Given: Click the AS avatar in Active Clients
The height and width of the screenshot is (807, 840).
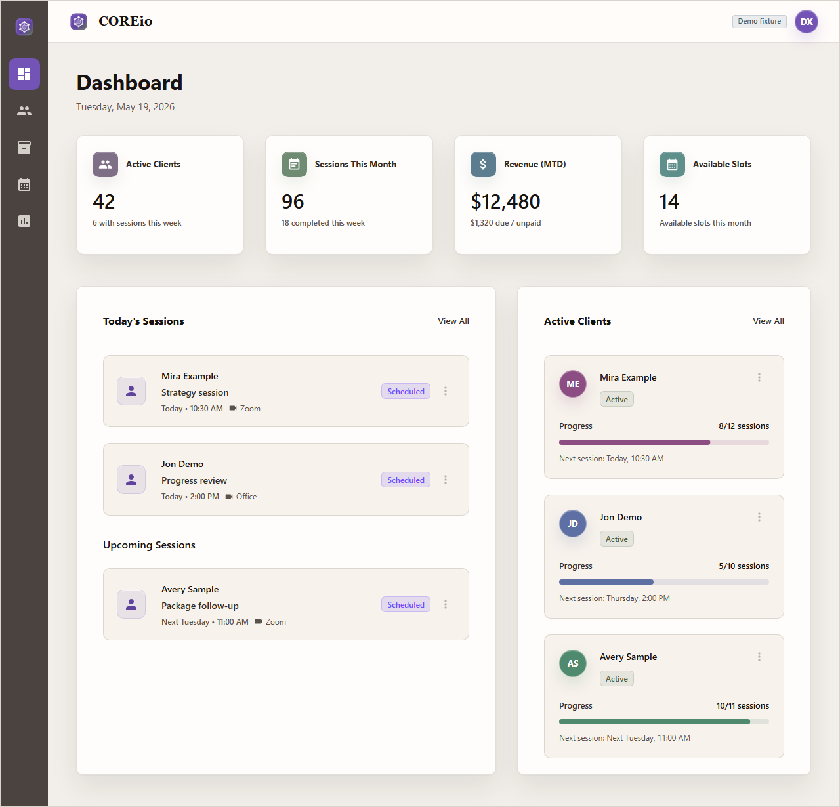Looking at the screenshot, I should 573,663.
